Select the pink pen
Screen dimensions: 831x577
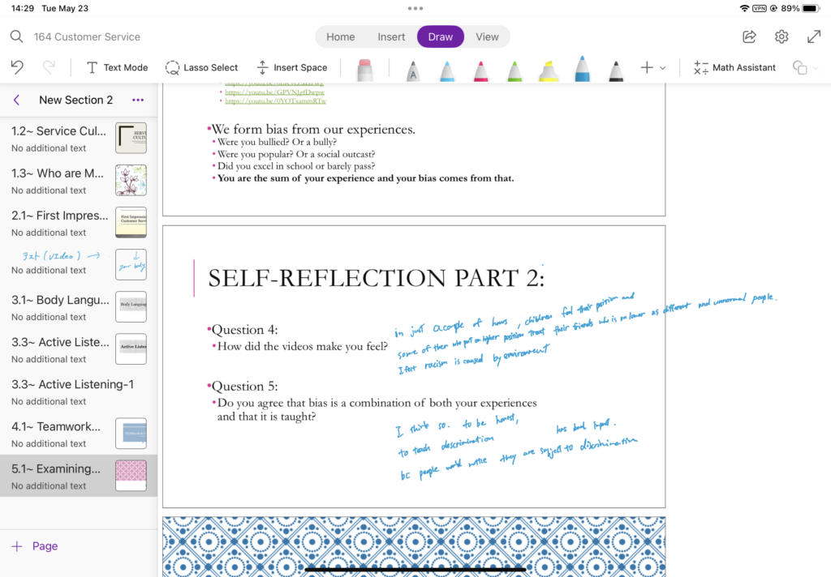[x=481, y=71]
